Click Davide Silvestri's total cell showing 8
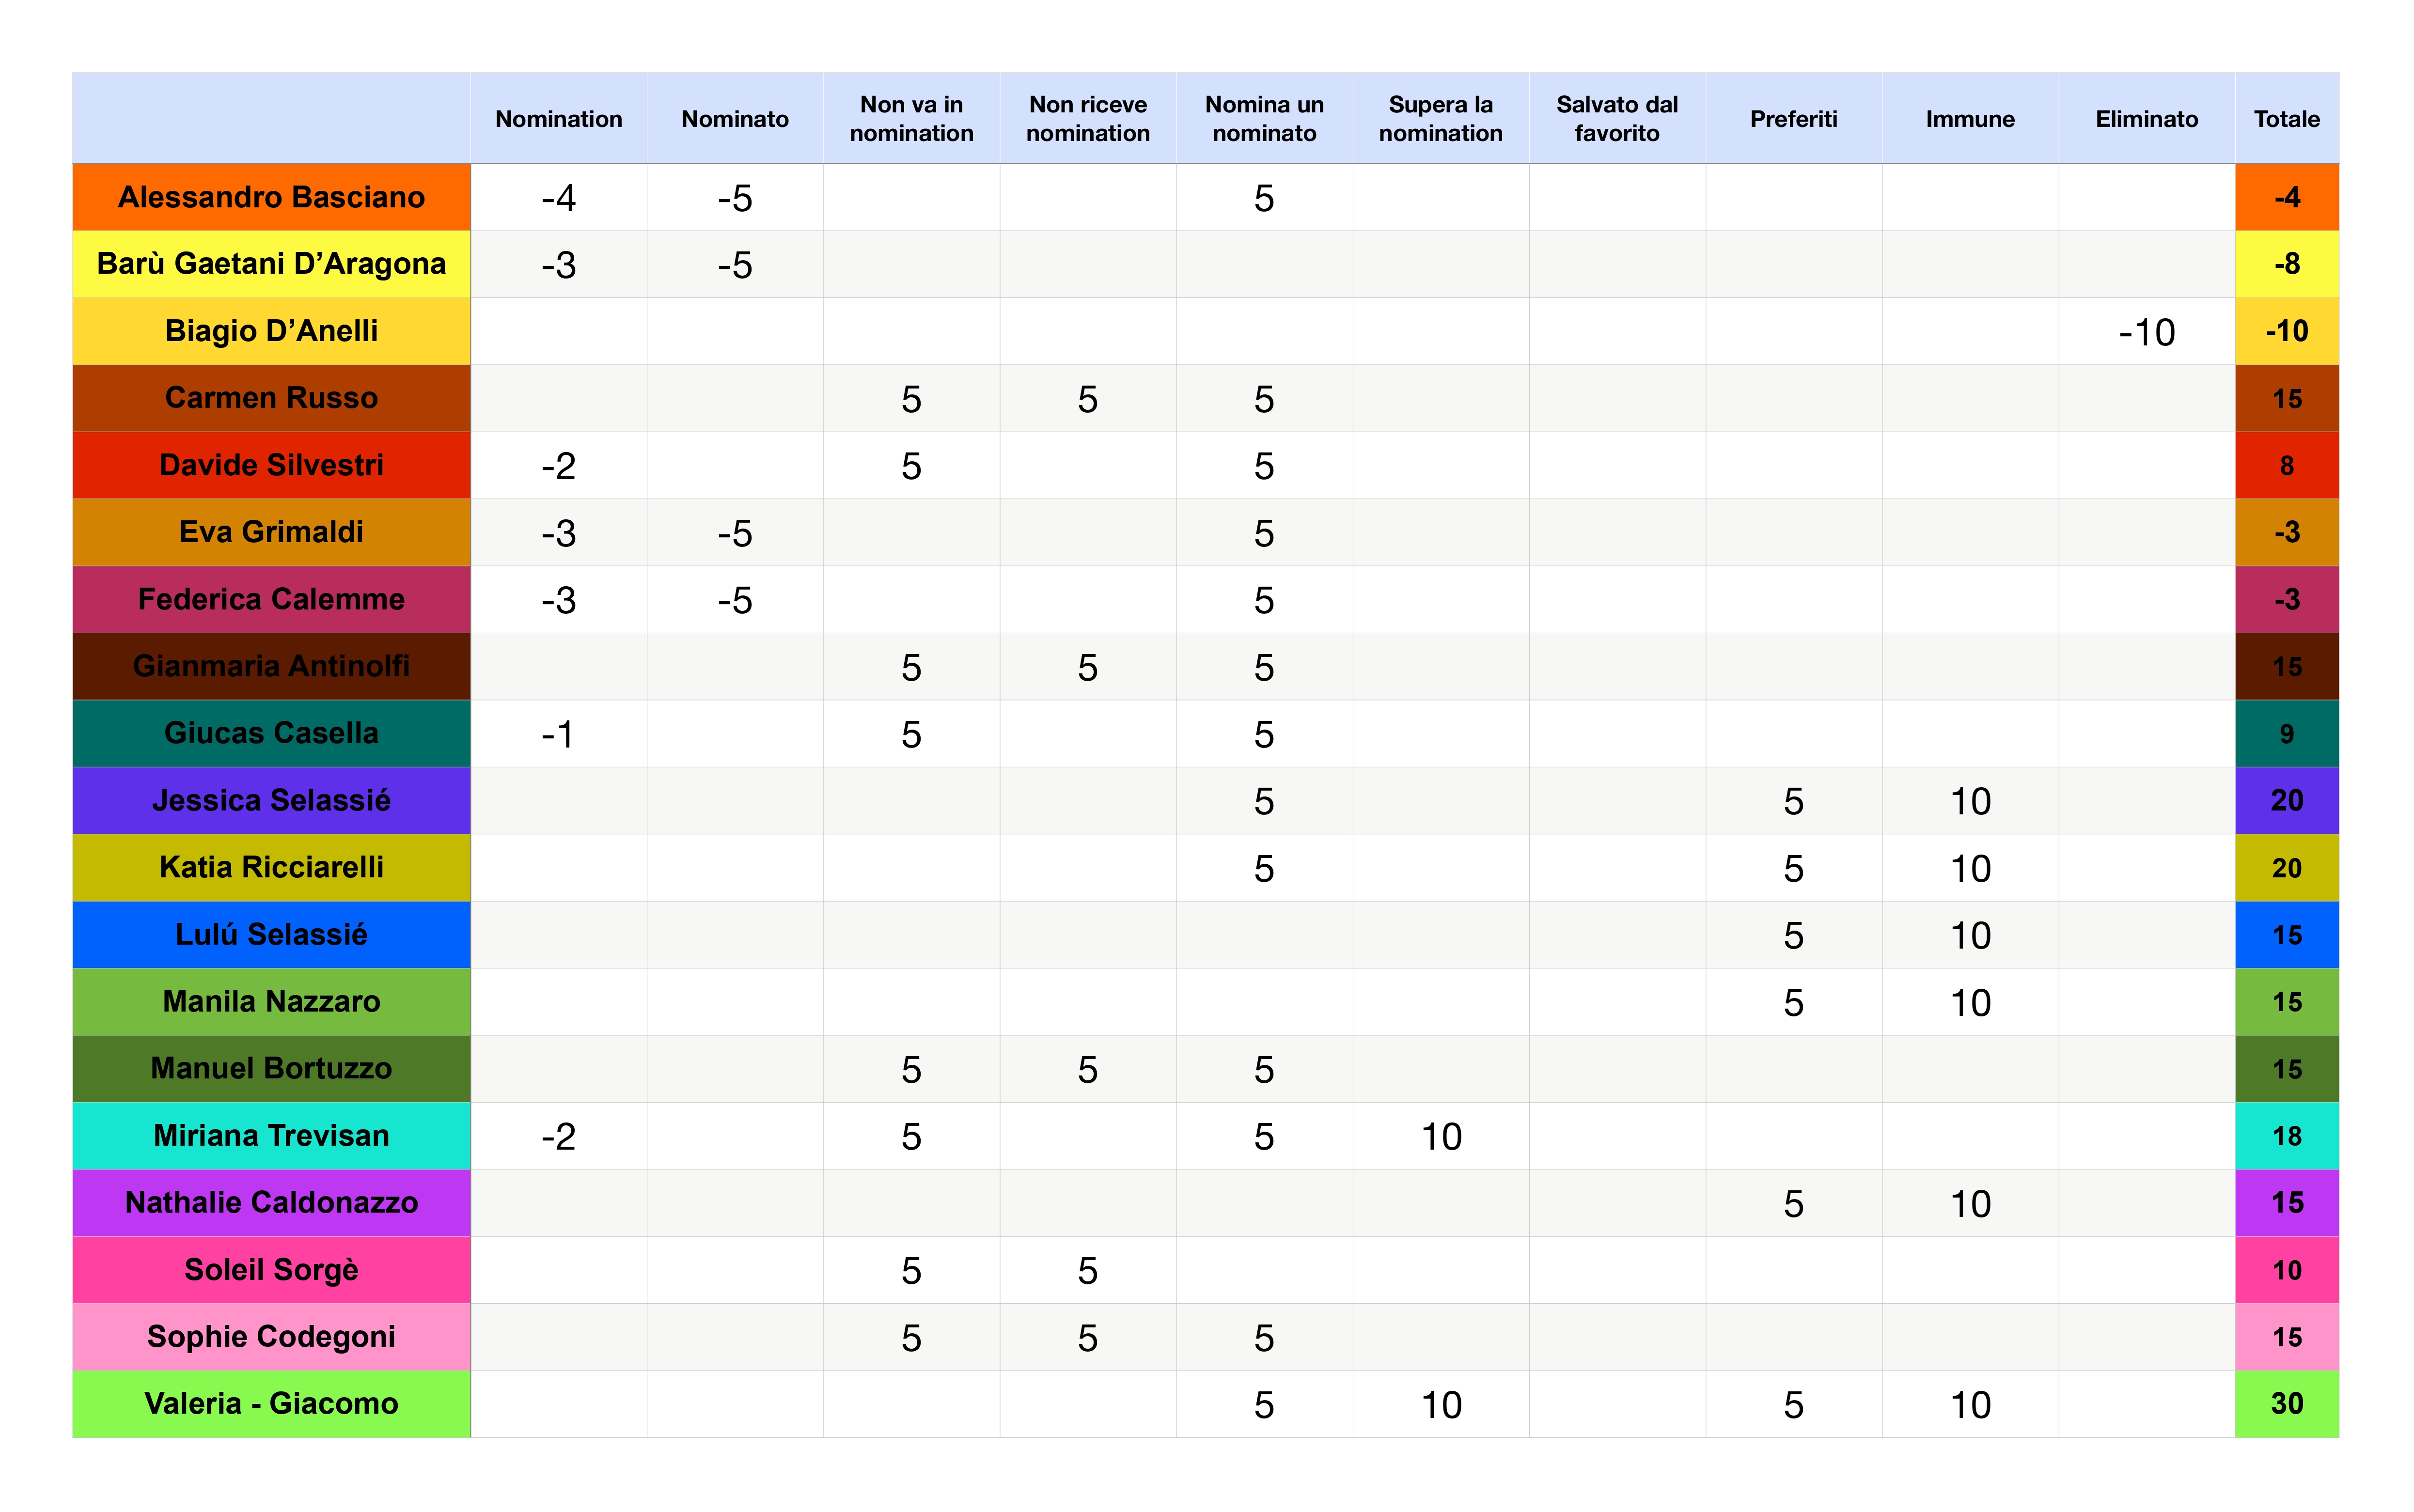The width and height of the screenshot is (2414, 1512). [2286, 465]
